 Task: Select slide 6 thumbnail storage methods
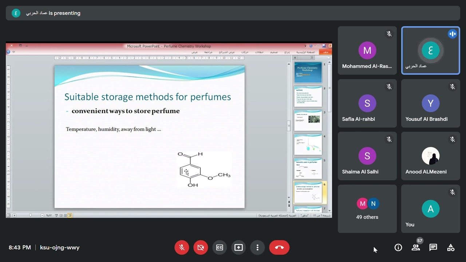click(308, 193)
